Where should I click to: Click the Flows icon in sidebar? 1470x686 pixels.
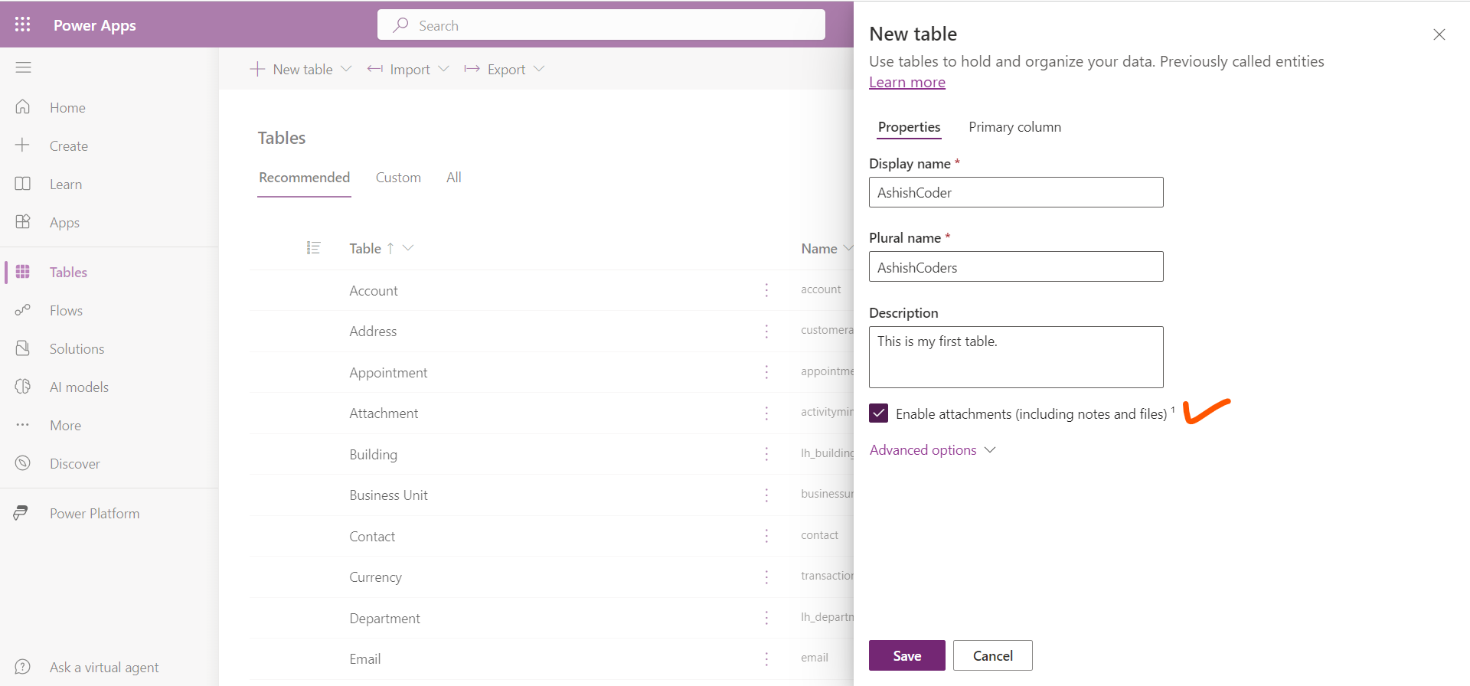click(x=23, y=310)
